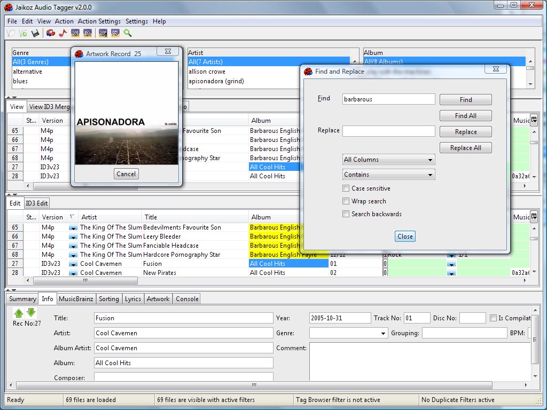547x410 pixels.
Task: Select 'blues' in the Genre list
Action: [41, 81]
